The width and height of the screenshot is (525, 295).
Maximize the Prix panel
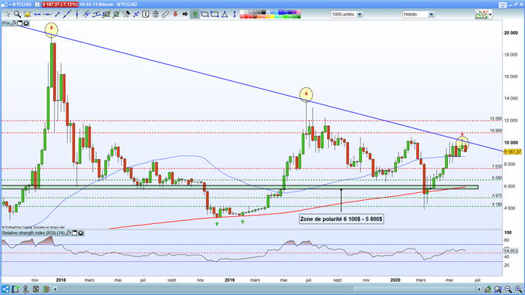pyautogui.click(x=20, y=23)
